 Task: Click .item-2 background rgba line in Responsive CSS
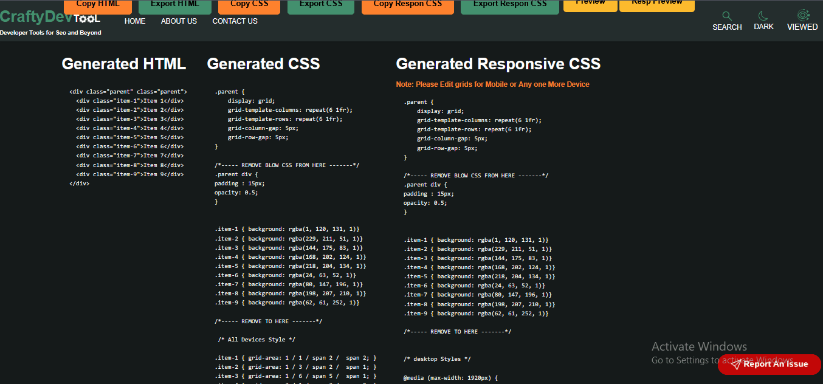(478, 249)
